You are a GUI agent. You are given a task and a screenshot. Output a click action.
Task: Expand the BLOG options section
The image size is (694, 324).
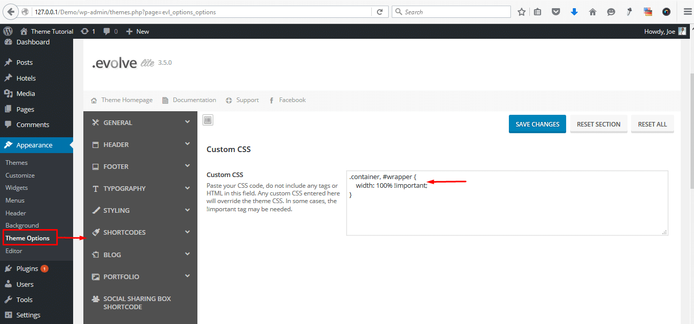click(x=140, y=255)
